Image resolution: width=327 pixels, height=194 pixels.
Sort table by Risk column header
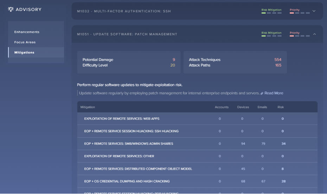click(x=281, y=107)
